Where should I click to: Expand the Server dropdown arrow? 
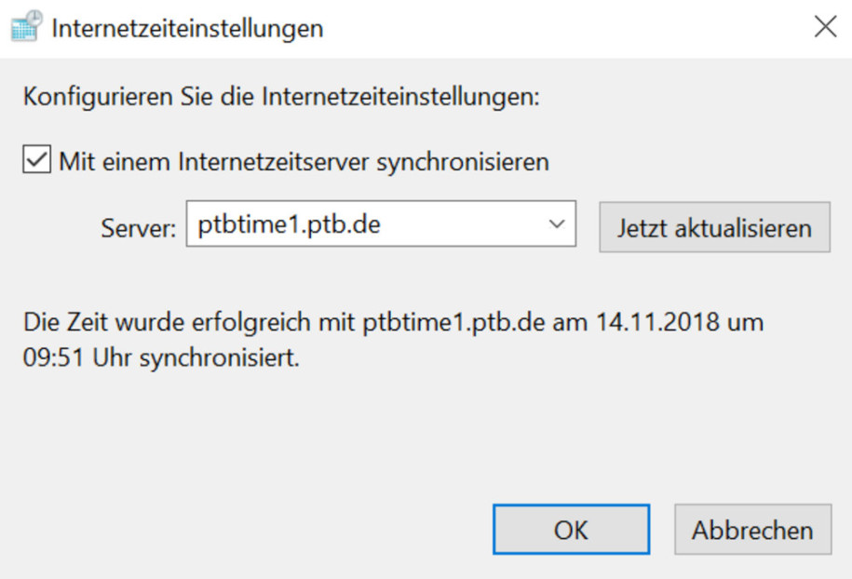point(557,225)
